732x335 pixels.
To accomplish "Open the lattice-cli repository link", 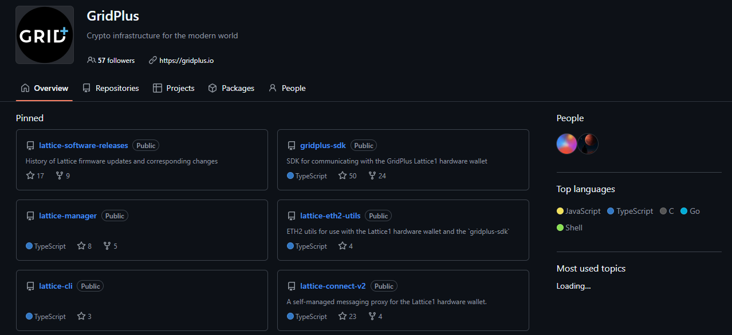I will pos(56,286).
